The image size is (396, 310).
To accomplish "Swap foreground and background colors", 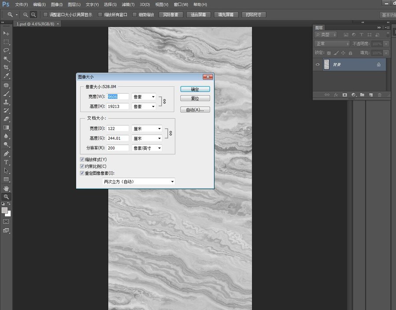I will click(x=9, y=204).
